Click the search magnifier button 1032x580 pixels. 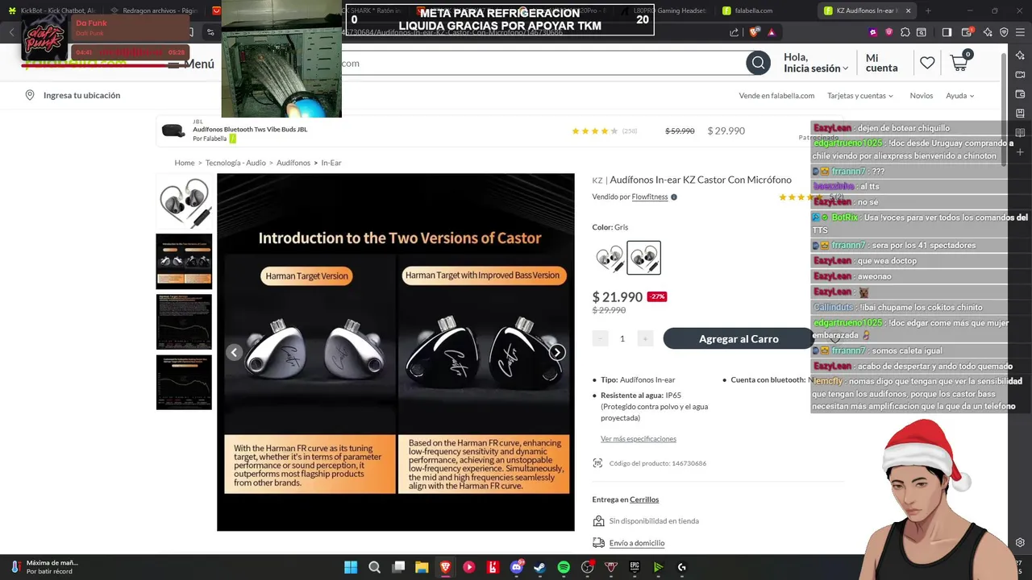pyautogui.click(x=758, y=63)
